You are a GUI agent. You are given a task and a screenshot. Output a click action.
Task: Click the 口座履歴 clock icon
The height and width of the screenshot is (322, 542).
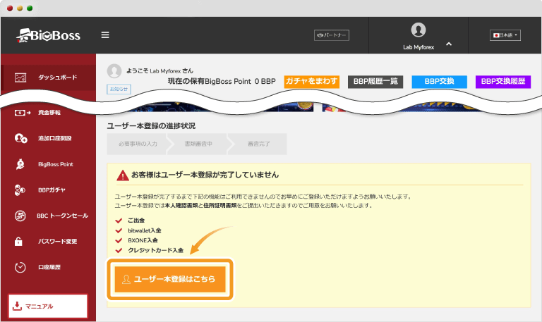[x=20, y=267]
